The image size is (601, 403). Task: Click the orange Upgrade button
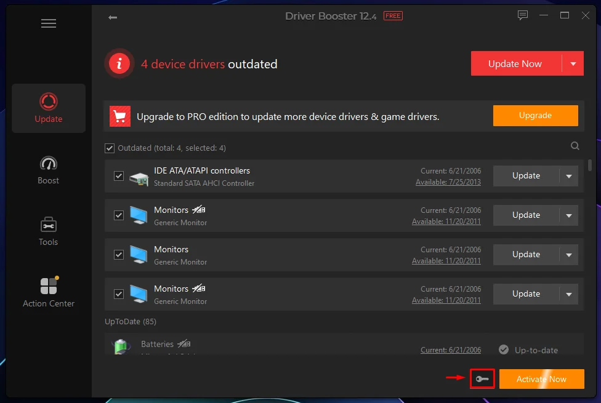[x=536, y=115]
